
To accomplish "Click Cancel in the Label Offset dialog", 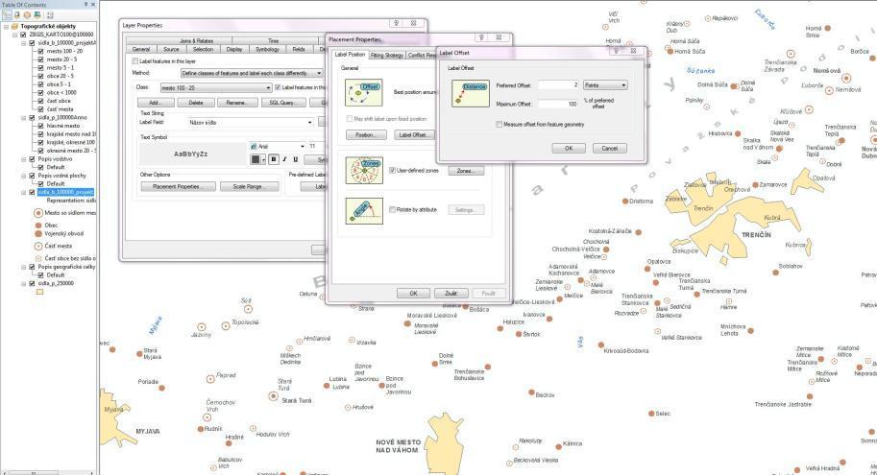I will tap(610, 148).
